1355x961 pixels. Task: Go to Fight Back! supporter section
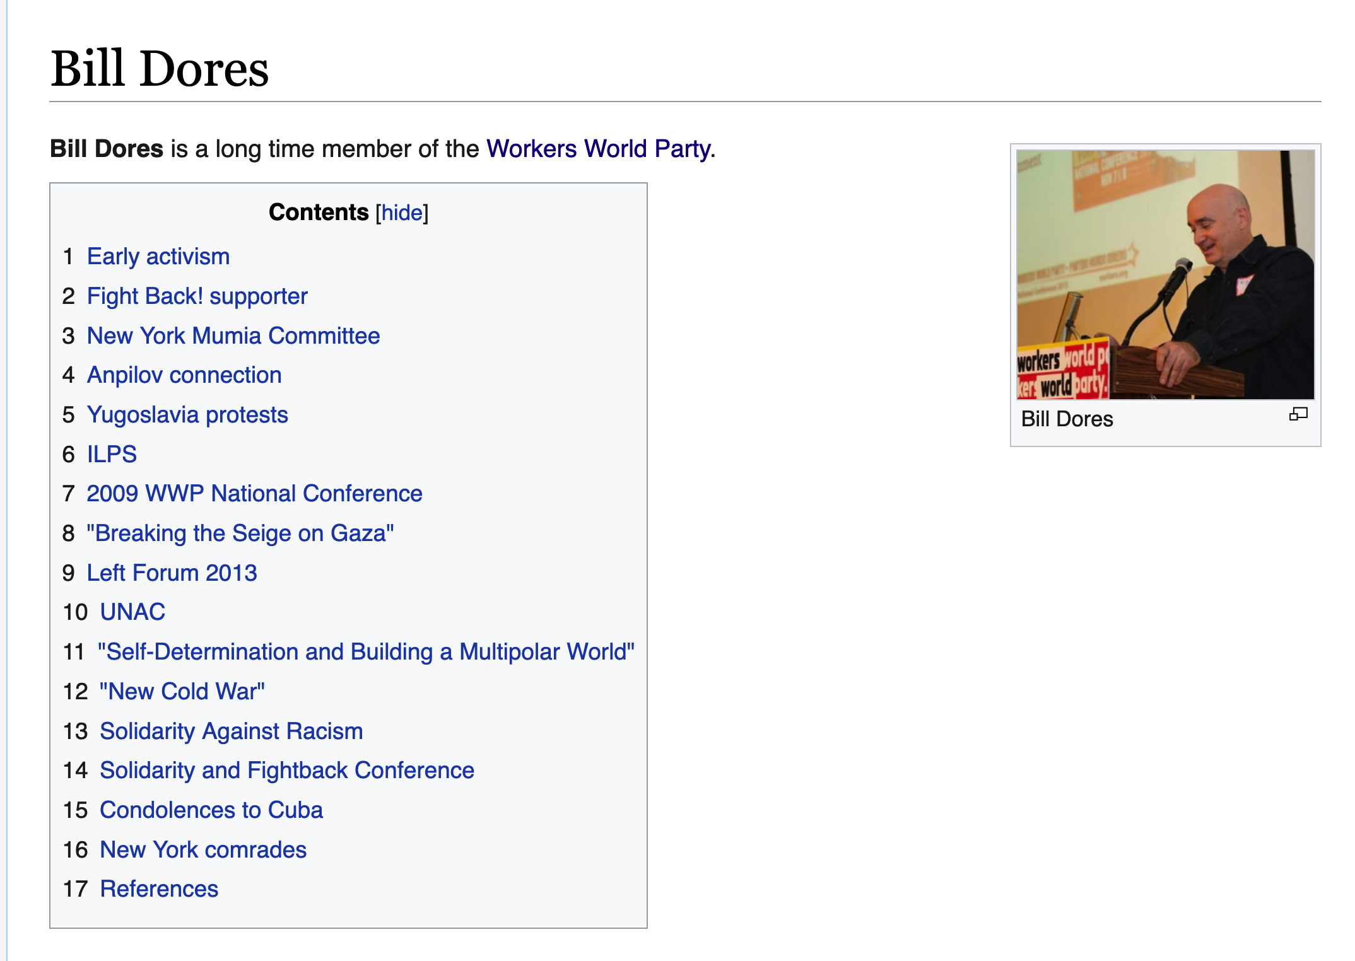[x=197, y=296]
